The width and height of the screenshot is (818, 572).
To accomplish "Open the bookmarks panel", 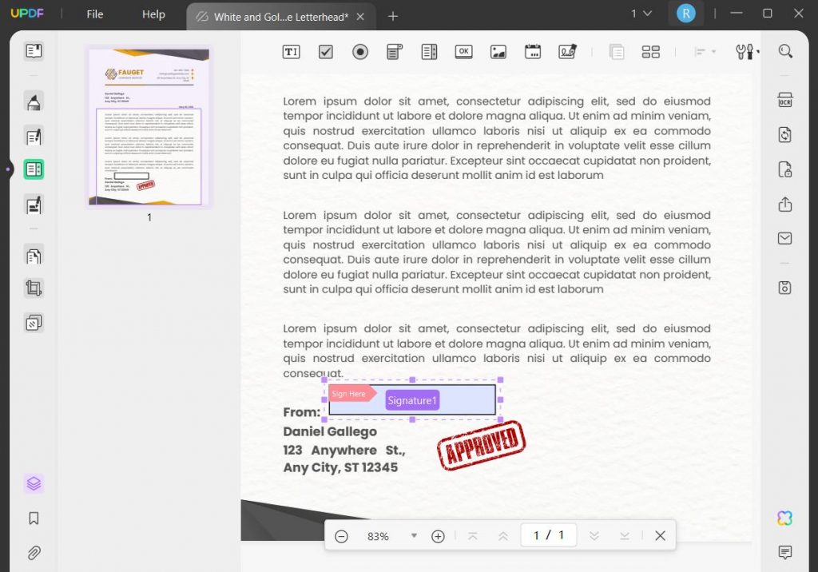I will pos(34,518).
